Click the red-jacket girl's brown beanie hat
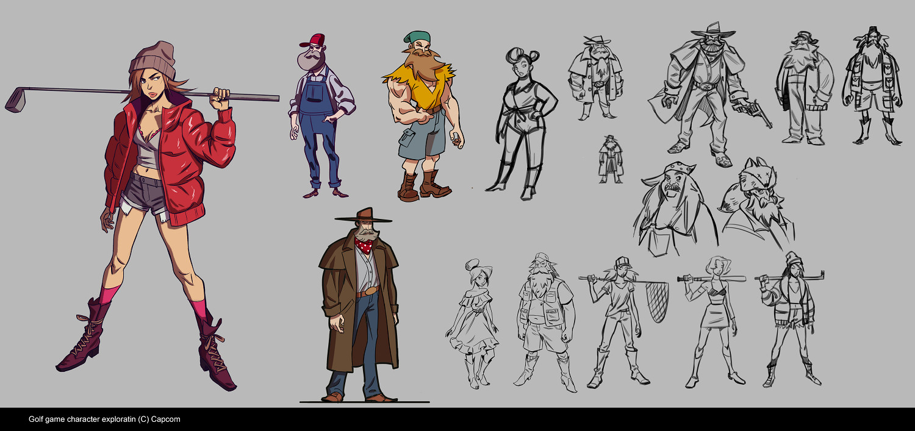The image size is (915, 431). click(152, 59)
